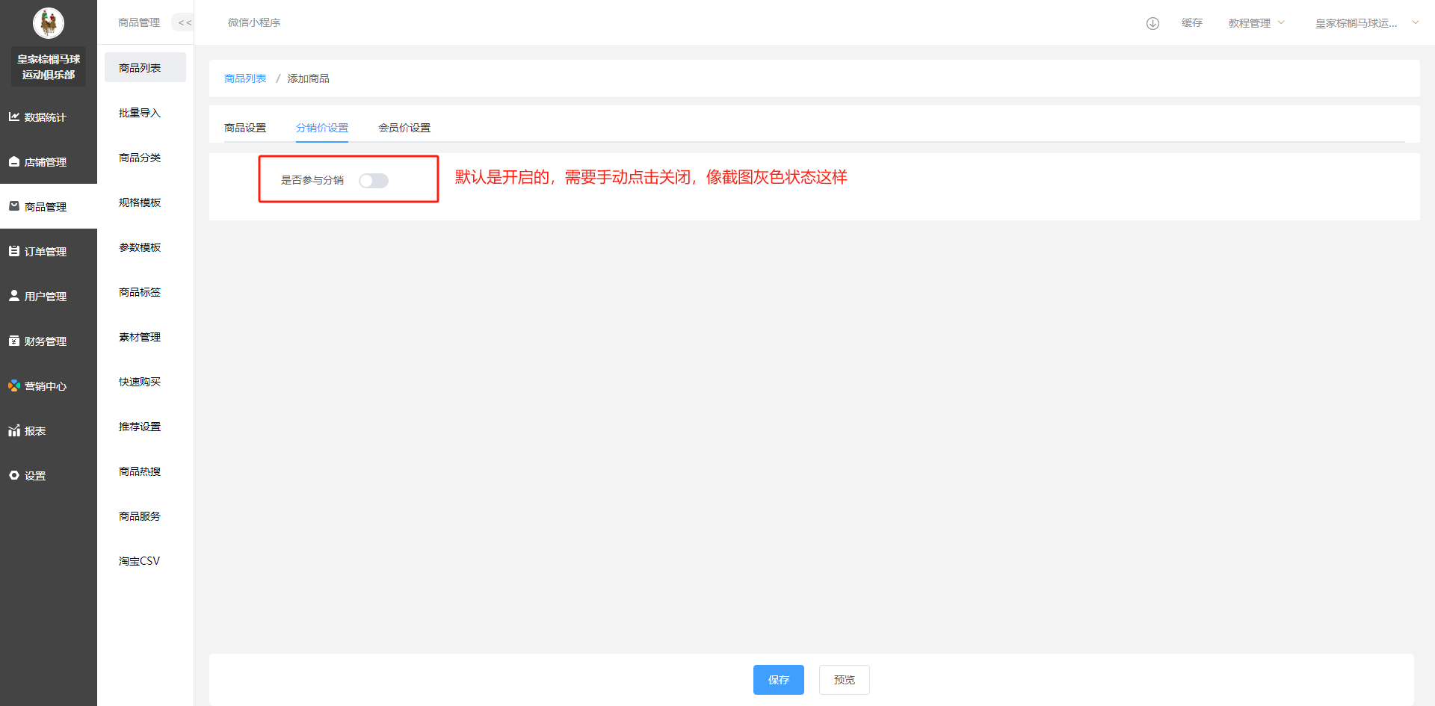1435x706 pixels.
Task: Open the 设置 gear icon
Action: [14, 476]
